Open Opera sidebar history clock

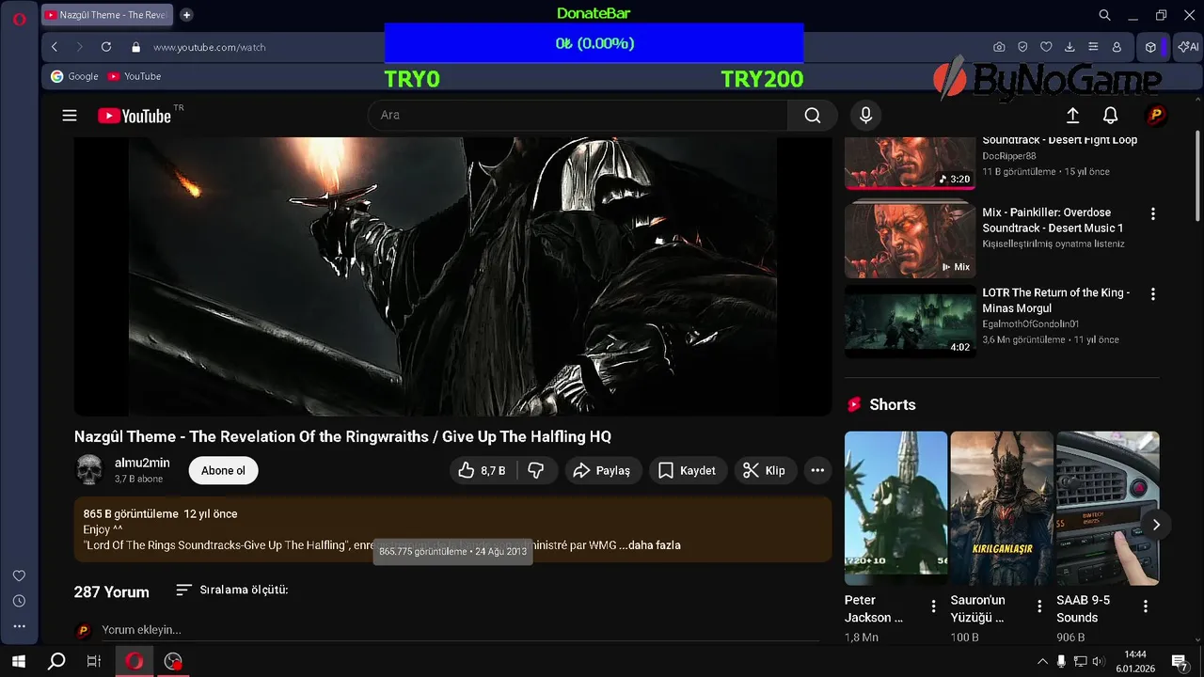point(19,601)
